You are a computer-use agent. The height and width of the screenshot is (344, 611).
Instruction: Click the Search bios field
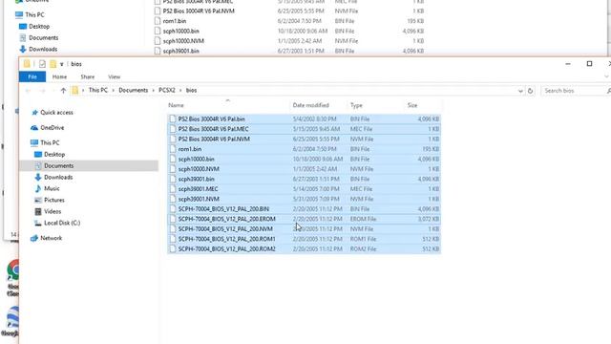(576, 91)
